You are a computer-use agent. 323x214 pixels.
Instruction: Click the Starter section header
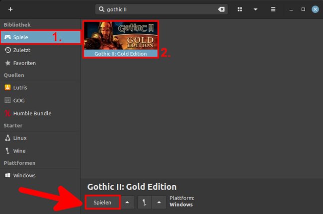[x=13, y=126]
